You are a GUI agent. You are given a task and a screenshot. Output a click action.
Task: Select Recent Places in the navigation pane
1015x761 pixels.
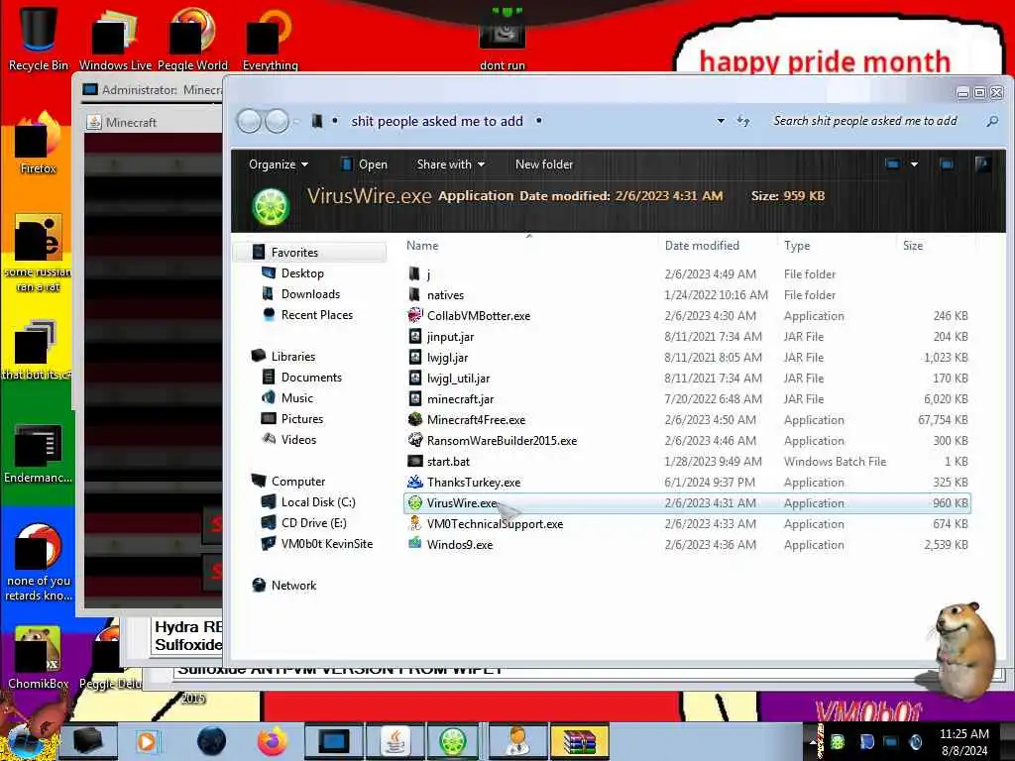pos(317,314)
